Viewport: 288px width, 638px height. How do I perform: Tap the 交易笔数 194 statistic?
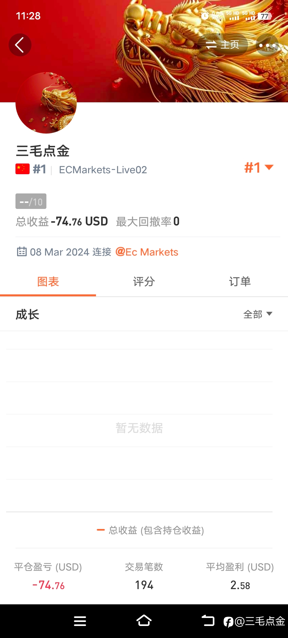(x=144, y=576)
